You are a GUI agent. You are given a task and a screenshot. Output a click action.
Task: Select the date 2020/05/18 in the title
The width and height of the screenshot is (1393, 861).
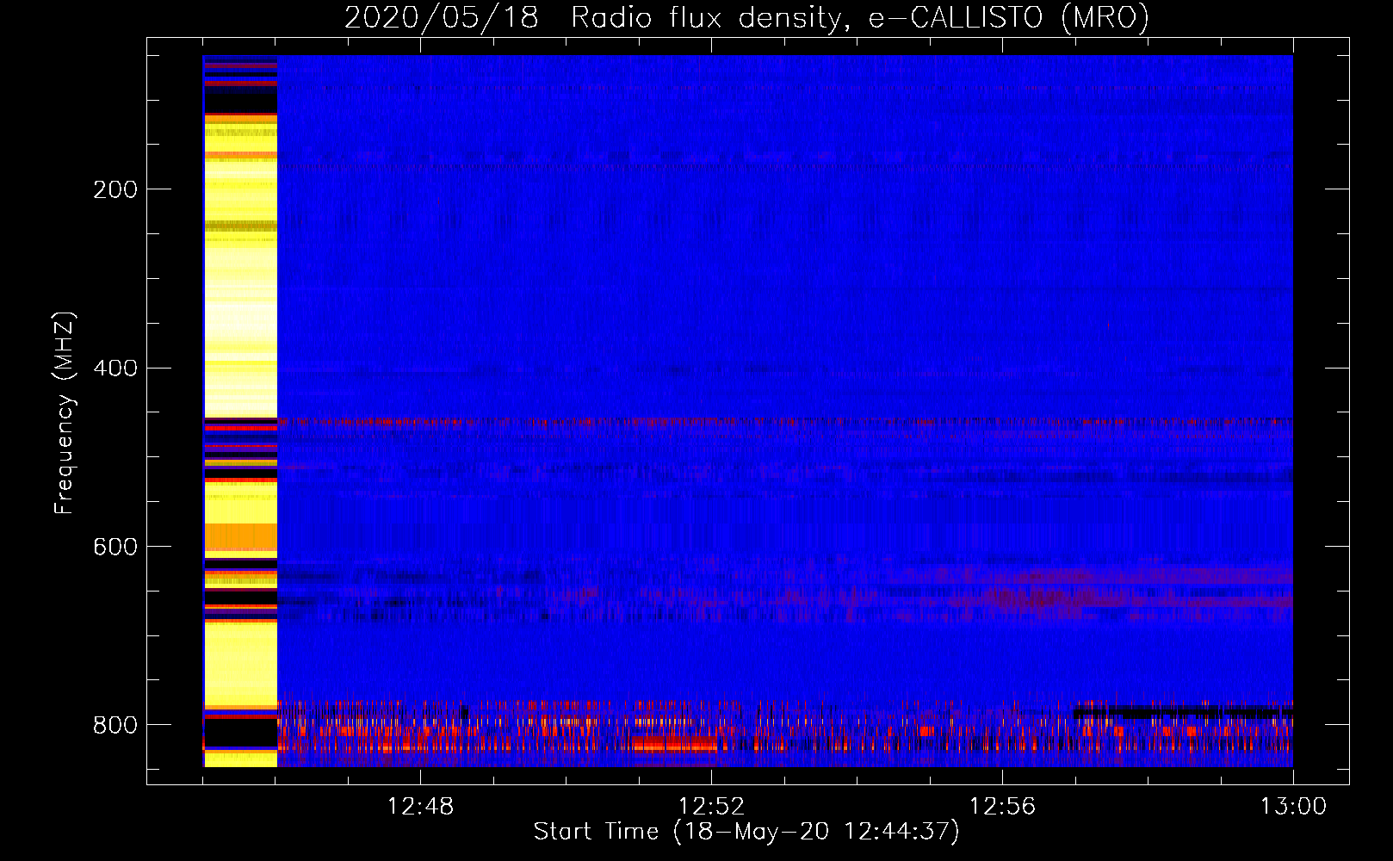pyautogui.click(x=442, y=17)
